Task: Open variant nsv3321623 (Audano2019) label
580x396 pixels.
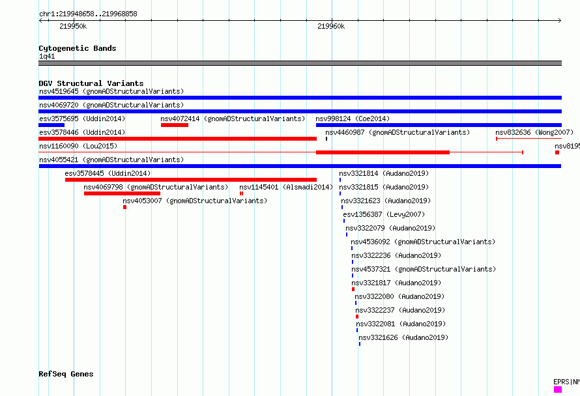Action: (386, 201)
